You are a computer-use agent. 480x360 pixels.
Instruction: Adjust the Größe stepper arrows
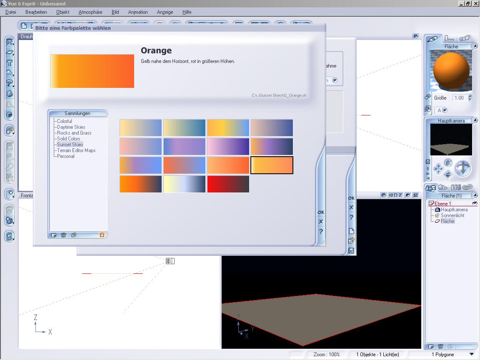470,97
